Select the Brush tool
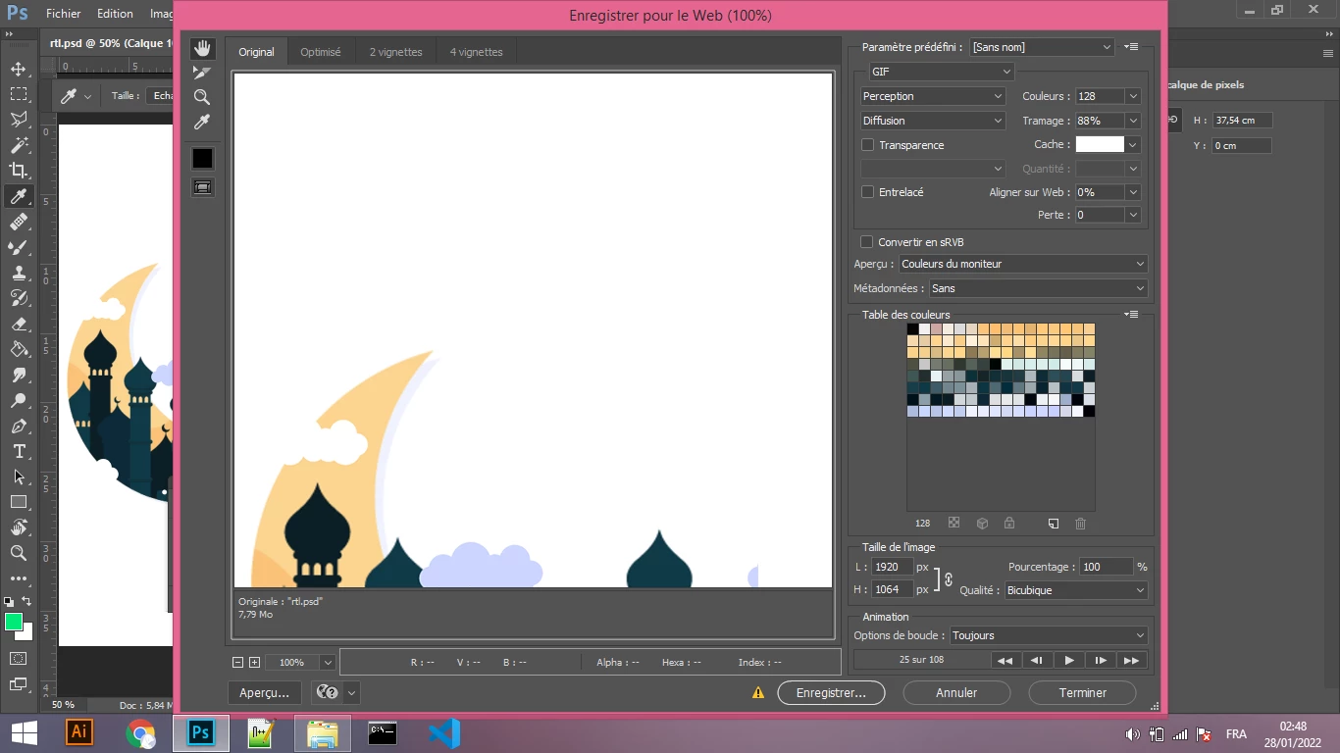Image resolution: width=1340 pixels, height=753 pixels. 18,247
